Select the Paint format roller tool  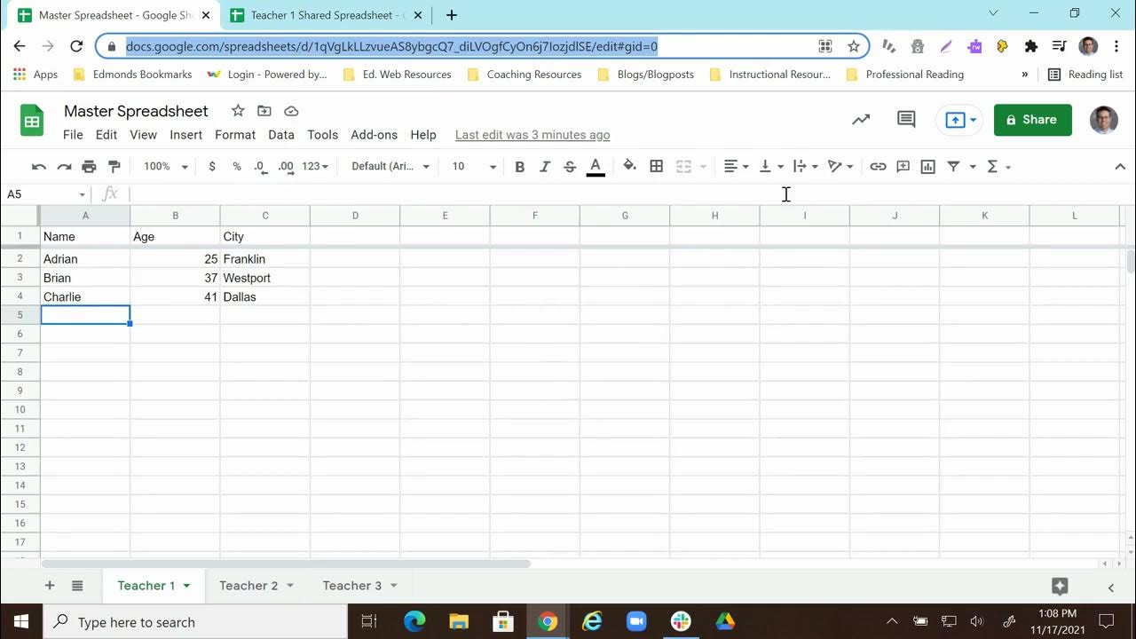(114, 166)
